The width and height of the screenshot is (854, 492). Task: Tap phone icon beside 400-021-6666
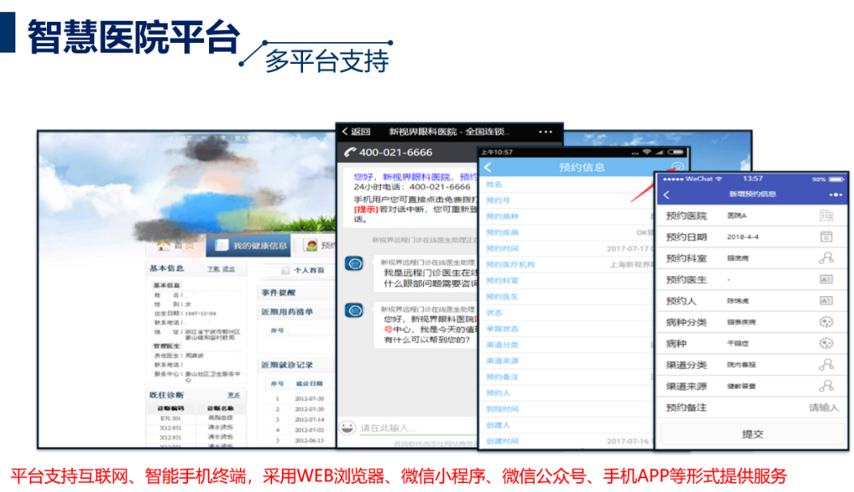(350, 153)
